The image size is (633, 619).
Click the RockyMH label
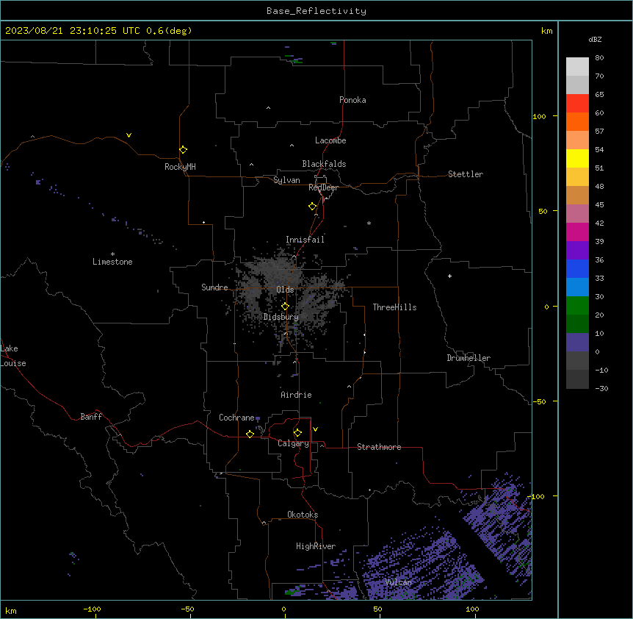[x=180, y=167]
